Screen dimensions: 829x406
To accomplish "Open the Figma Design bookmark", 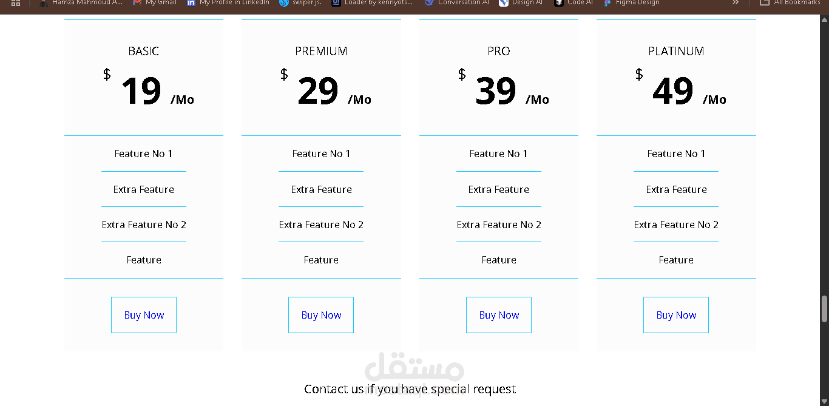I will pos(631,3).
